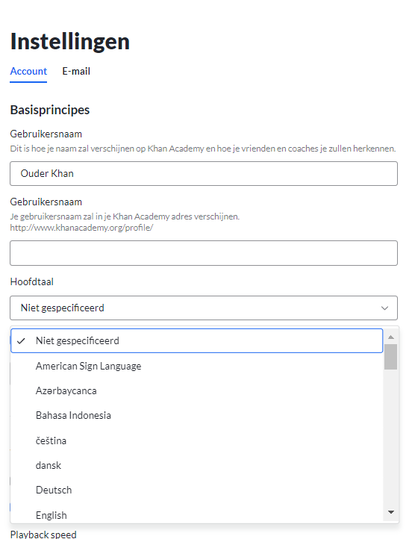Select dansk from the dropdown

(197, 465)
